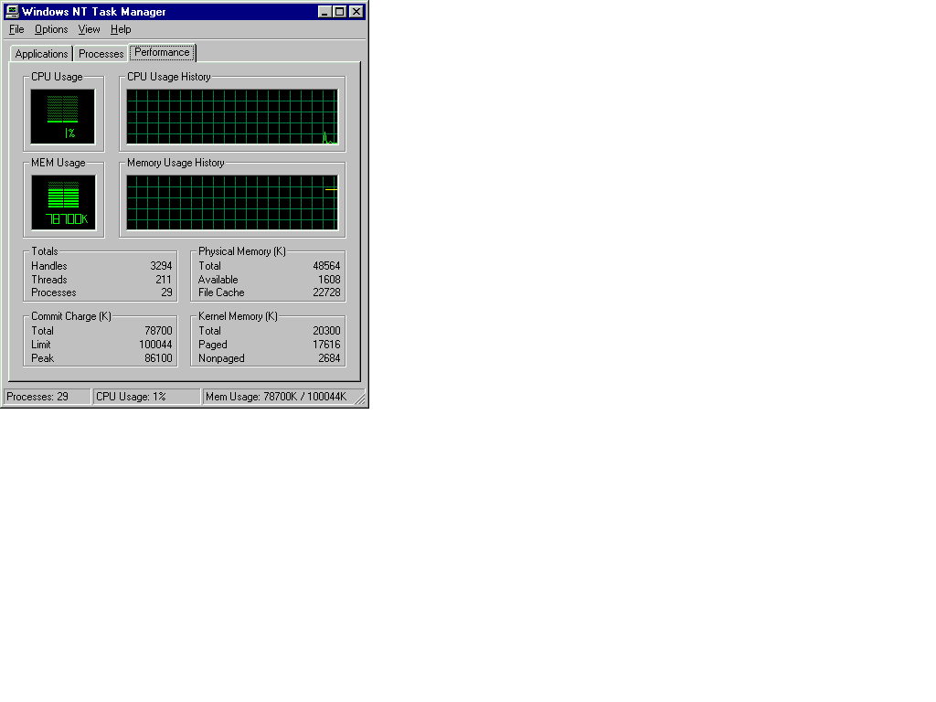
Task: Click the Available label in Physical Memory
Action: [218, 280]
